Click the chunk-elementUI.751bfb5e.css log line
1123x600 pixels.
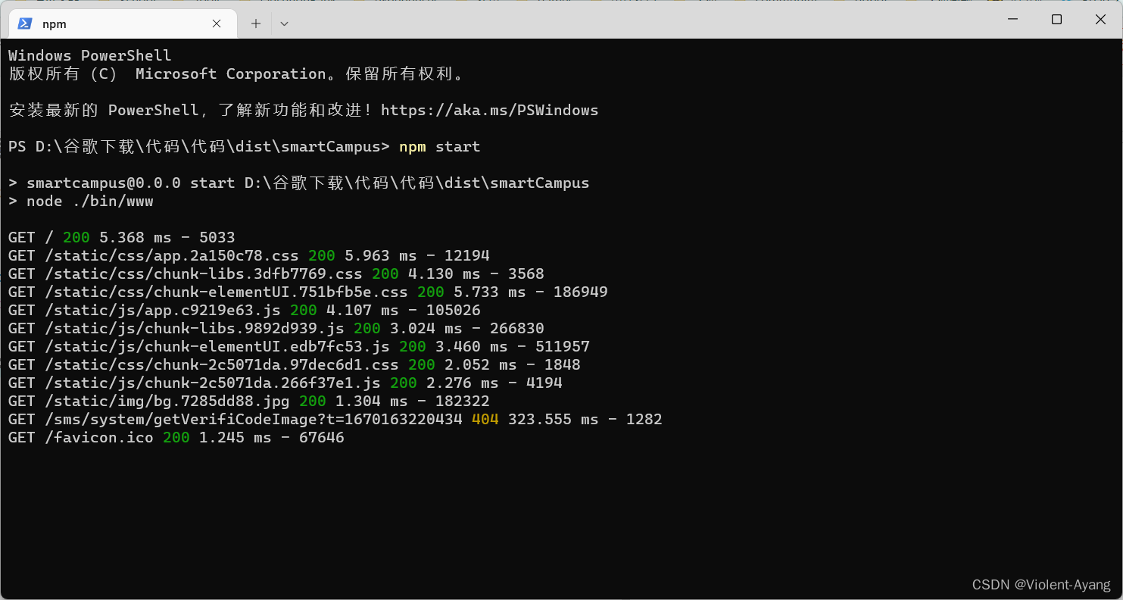(x=308, y=292)
